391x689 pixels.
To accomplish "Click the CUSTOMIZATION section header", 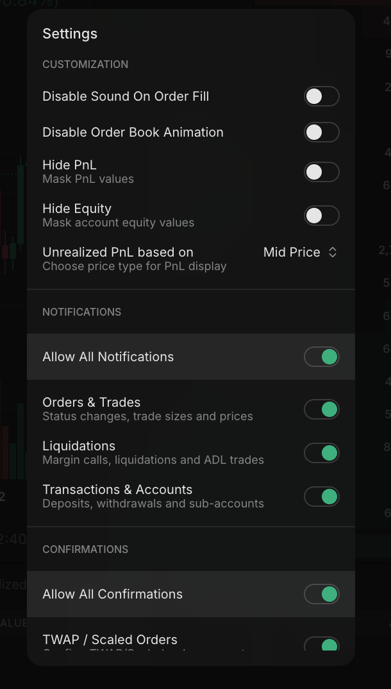I will point(85,64).
